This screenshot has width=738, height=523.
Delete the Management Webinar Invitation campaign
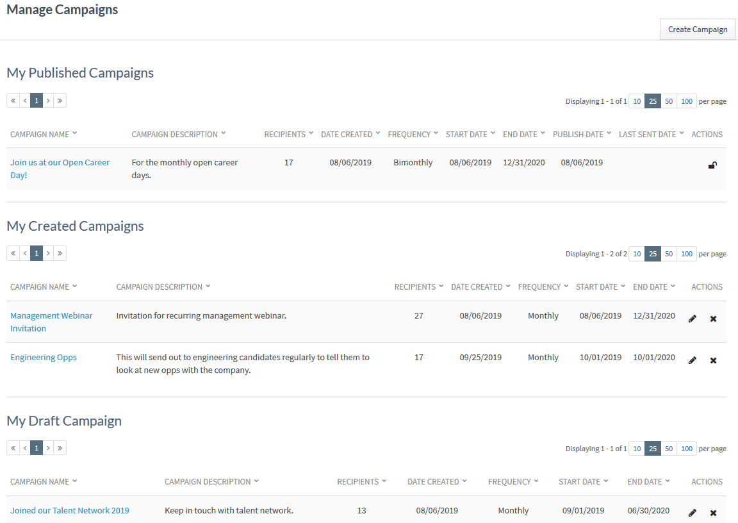(x=713, y=319)
